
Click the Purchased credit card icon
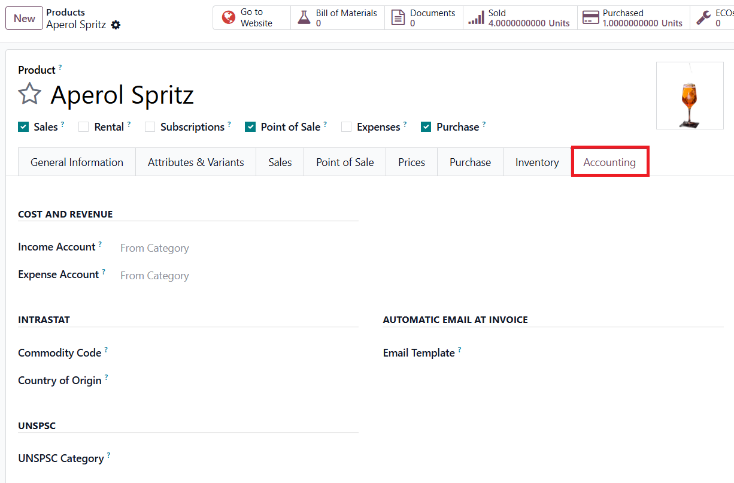pos(591,18)
